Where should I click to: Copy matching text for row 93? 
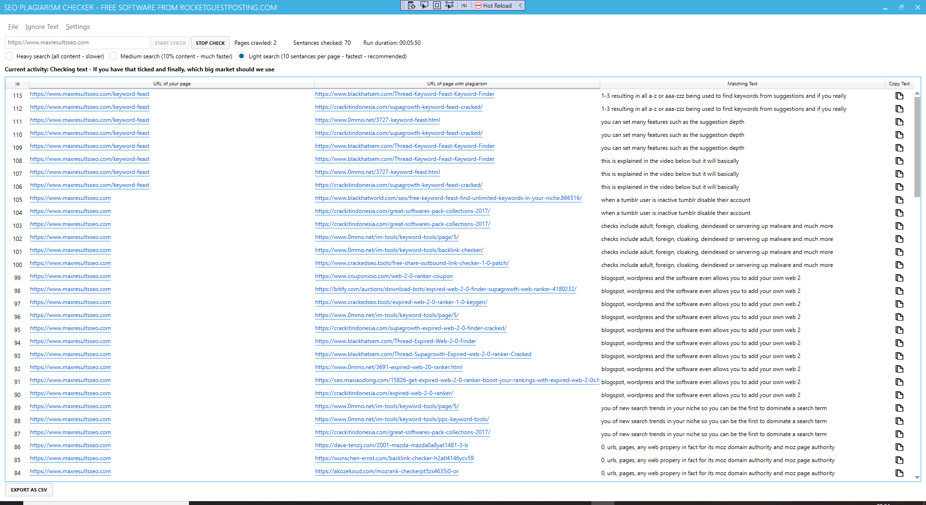coord(899,356)
